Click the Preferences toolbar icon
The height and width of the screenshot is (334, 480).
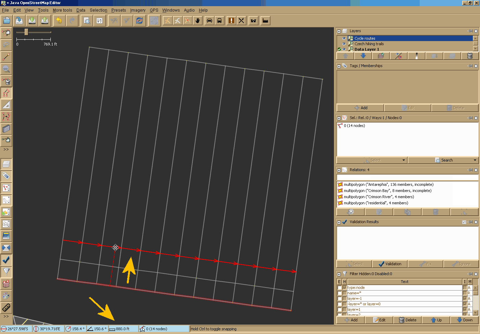tap(99, 21)
